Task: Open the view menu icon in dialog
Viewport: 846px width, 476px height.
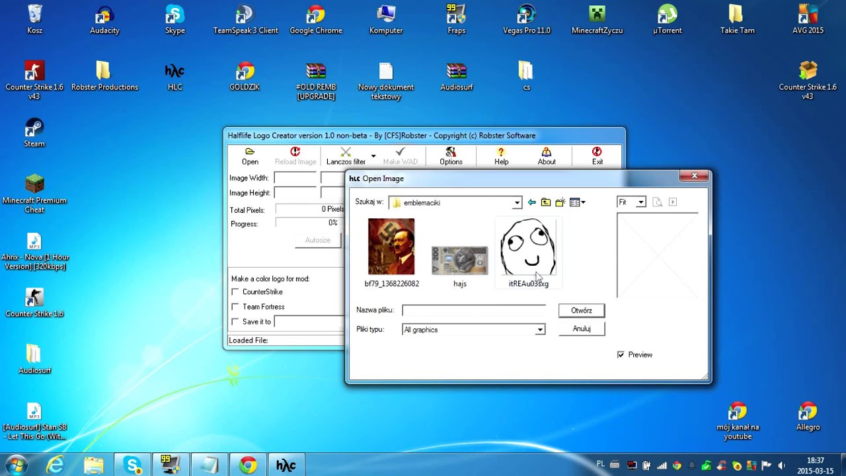Action: pos(577,202)
